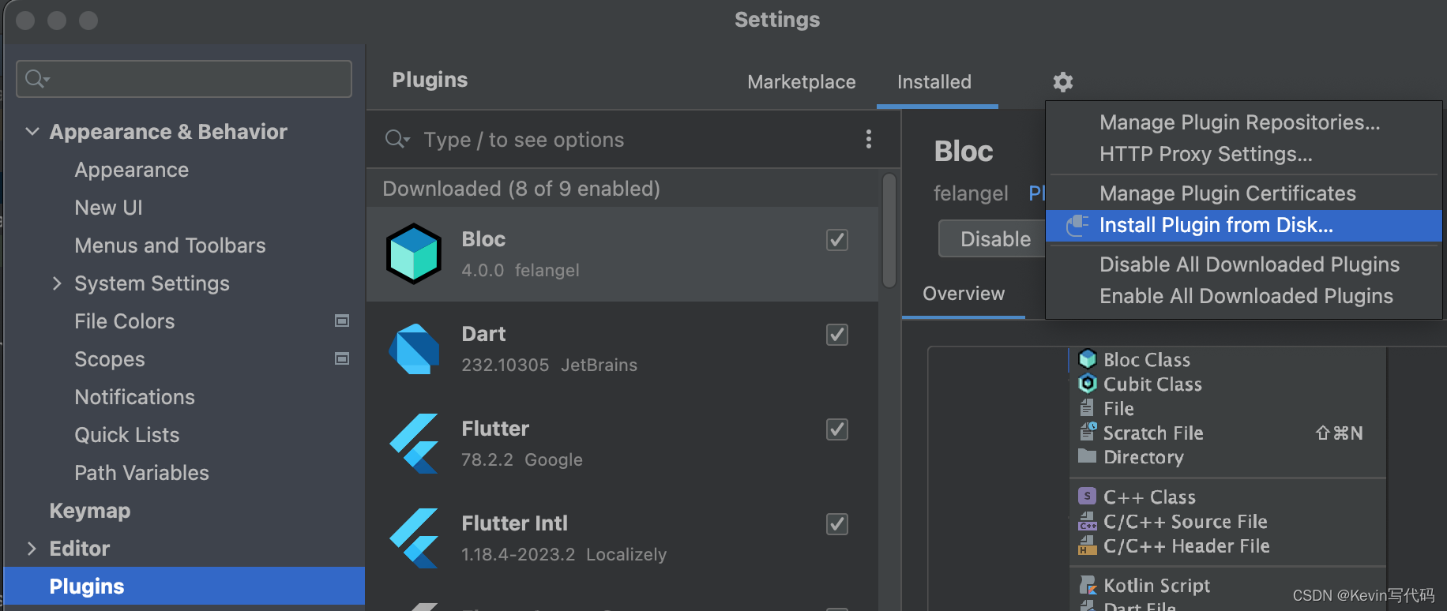Click the C/C++ Source File icon
Image resolution: width=1447 pixels, height=611 pixels.
coord(1088,521)
